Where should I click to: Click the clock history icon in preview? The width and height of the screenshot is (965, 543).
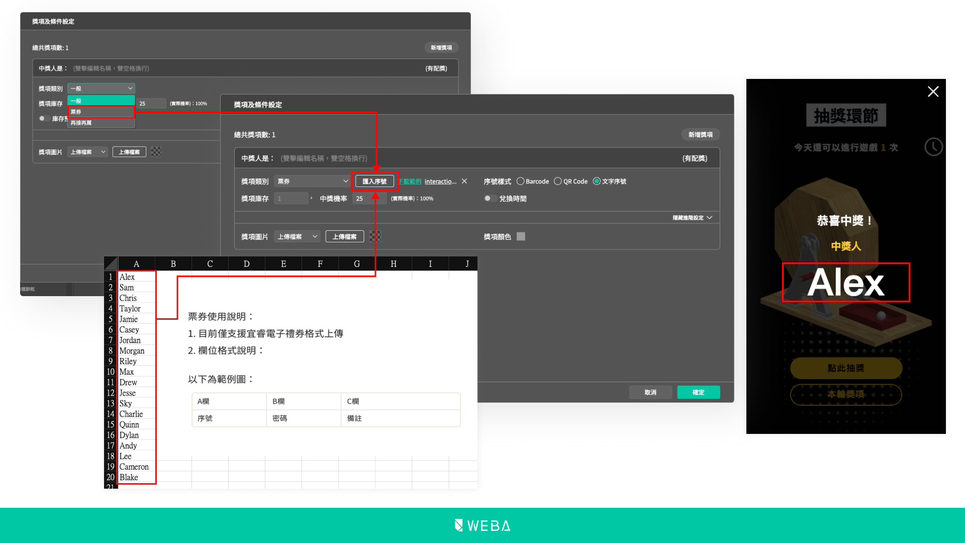pyautogui.click(x=933, y=147)
